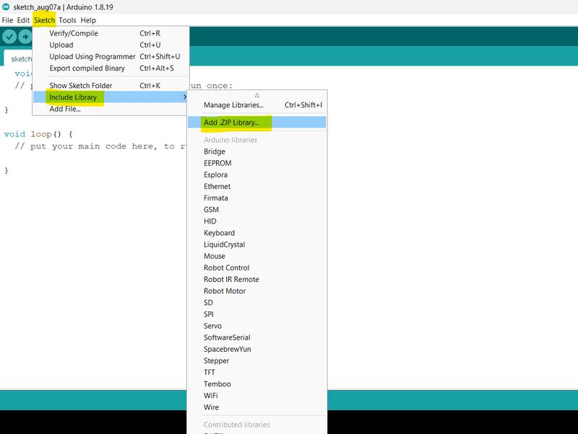Select Add File... menu entry
This screenshot has width=578, height=434.
111,109
